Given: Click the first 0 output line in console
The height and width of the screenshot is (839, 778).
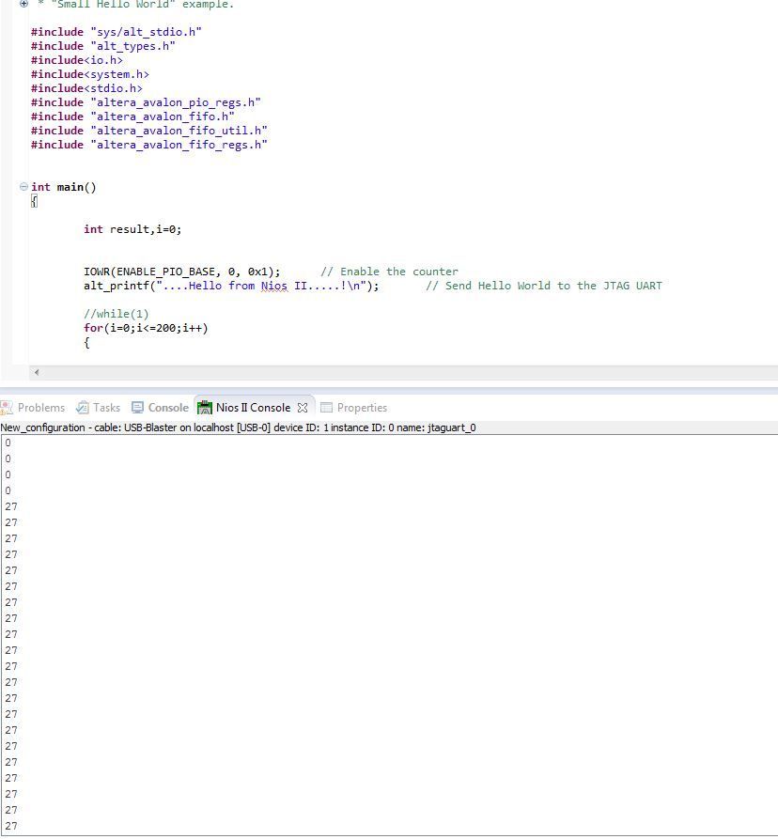Looking at the screenshot, I should [8, 443].
